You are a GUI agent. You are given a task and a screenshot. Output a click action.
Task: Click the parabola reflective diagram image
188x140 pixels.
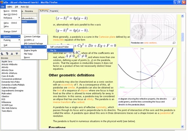(147, 72)
